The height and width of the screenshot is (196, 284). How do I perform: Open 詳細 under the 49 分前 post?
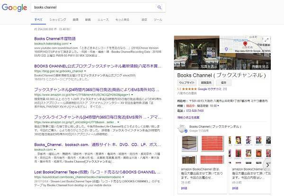coord(235,188)
